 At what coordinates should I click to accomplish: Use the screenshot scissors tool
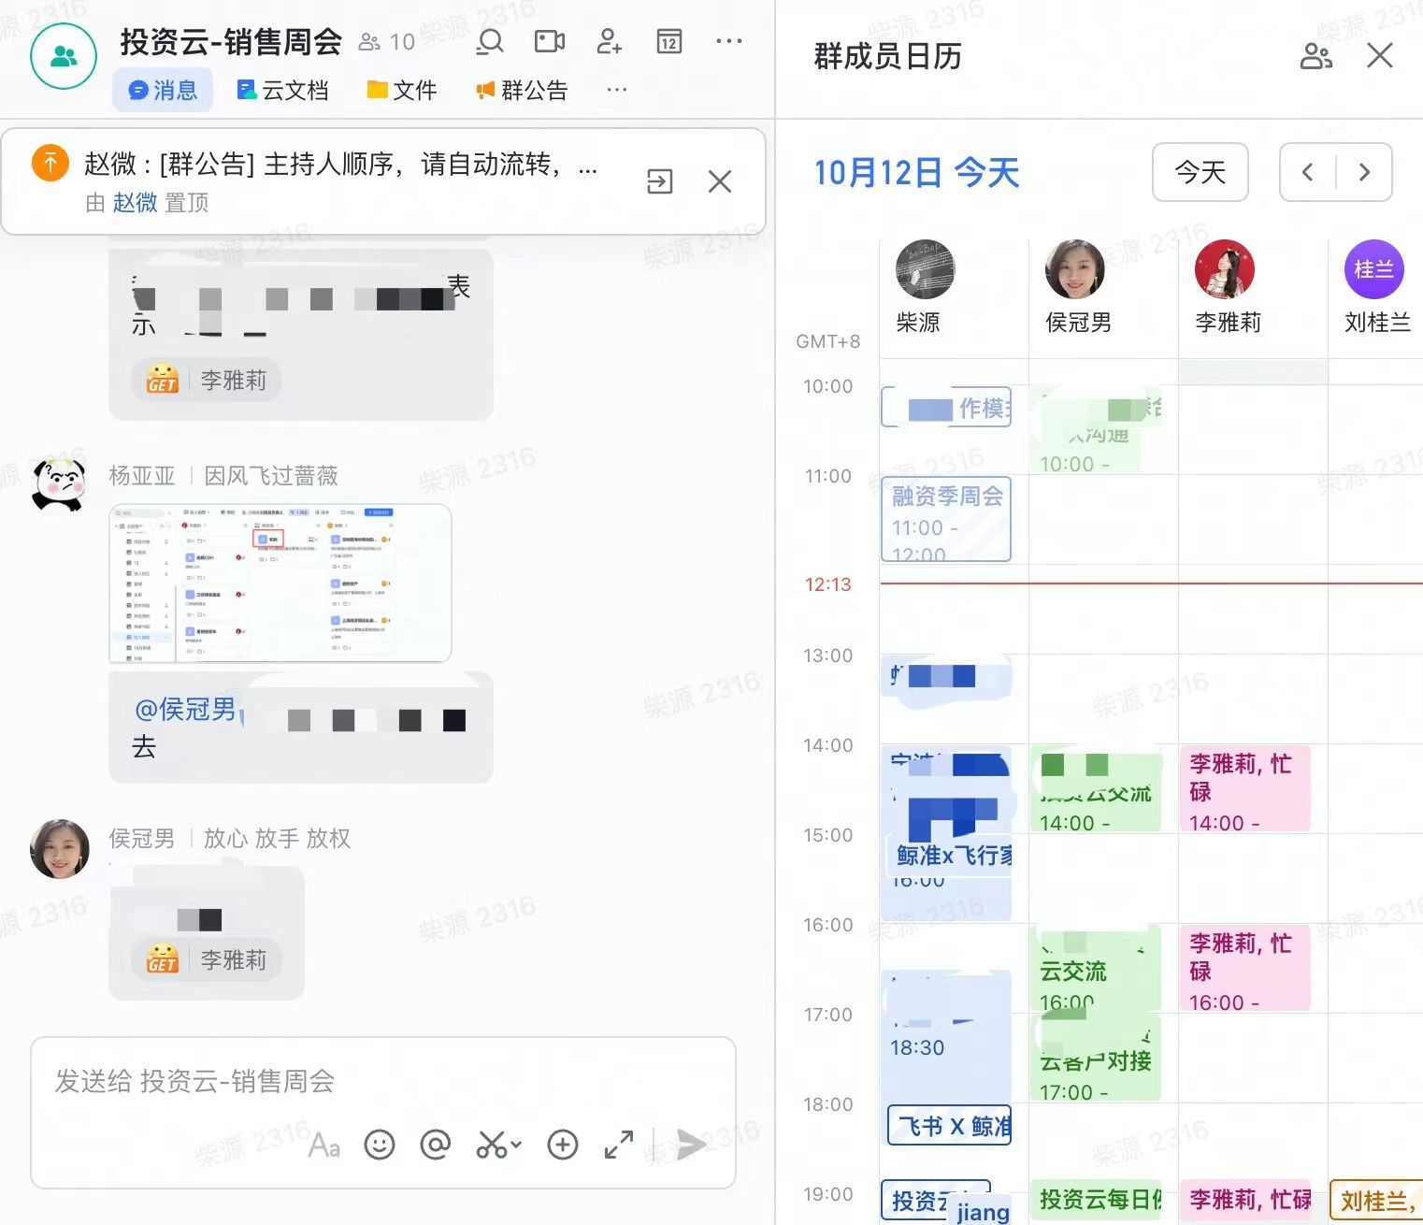[x=493, y=1145]
